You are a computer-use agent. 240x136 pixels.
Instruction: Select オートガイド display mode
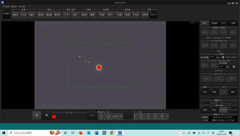233,110
